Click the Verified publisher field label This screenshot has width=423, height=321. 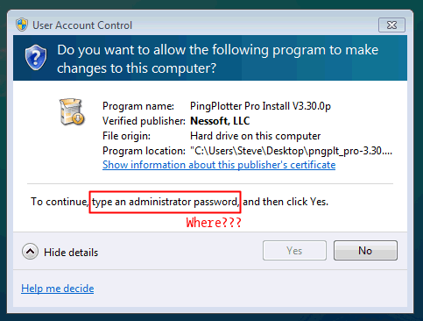point(144,121)
